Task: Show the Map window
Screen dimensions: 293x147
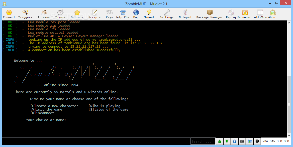Action: [x=136, y=14]
